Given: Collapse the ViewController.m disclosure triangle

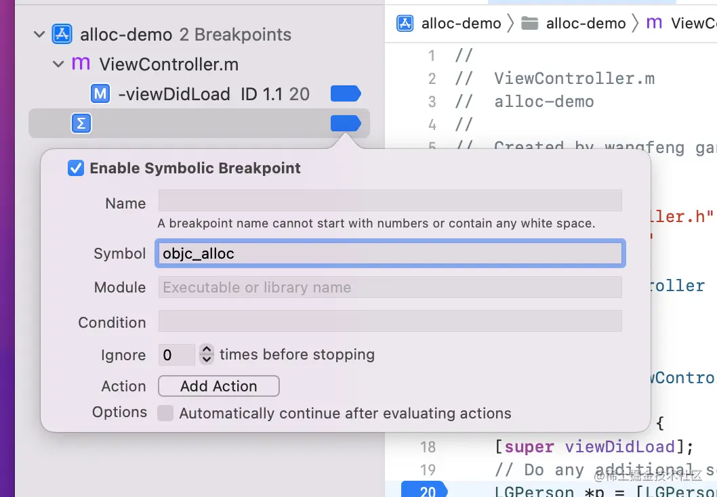Looking at the screenshot, I should [58, 64].
